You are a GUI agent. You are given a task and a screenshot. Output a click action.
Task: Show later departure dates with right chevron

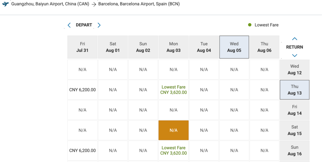(x=99, y=25)
